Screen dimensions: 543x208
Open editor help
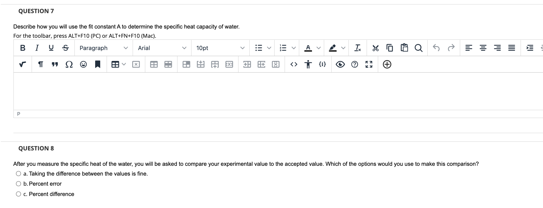(x=355, y=65)
